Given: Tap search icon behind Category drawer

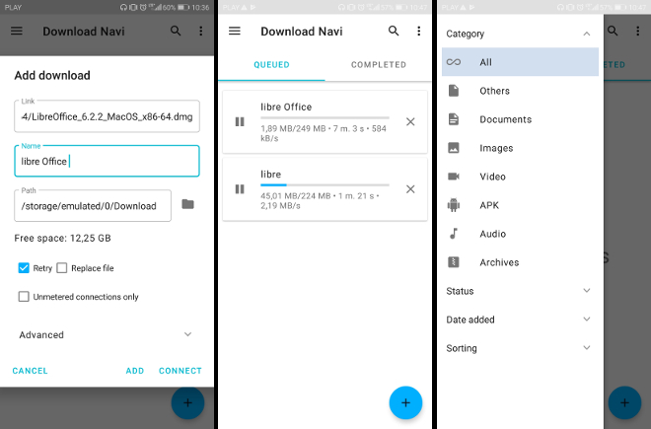Looking at the screenshot, I should coord(613,31).
